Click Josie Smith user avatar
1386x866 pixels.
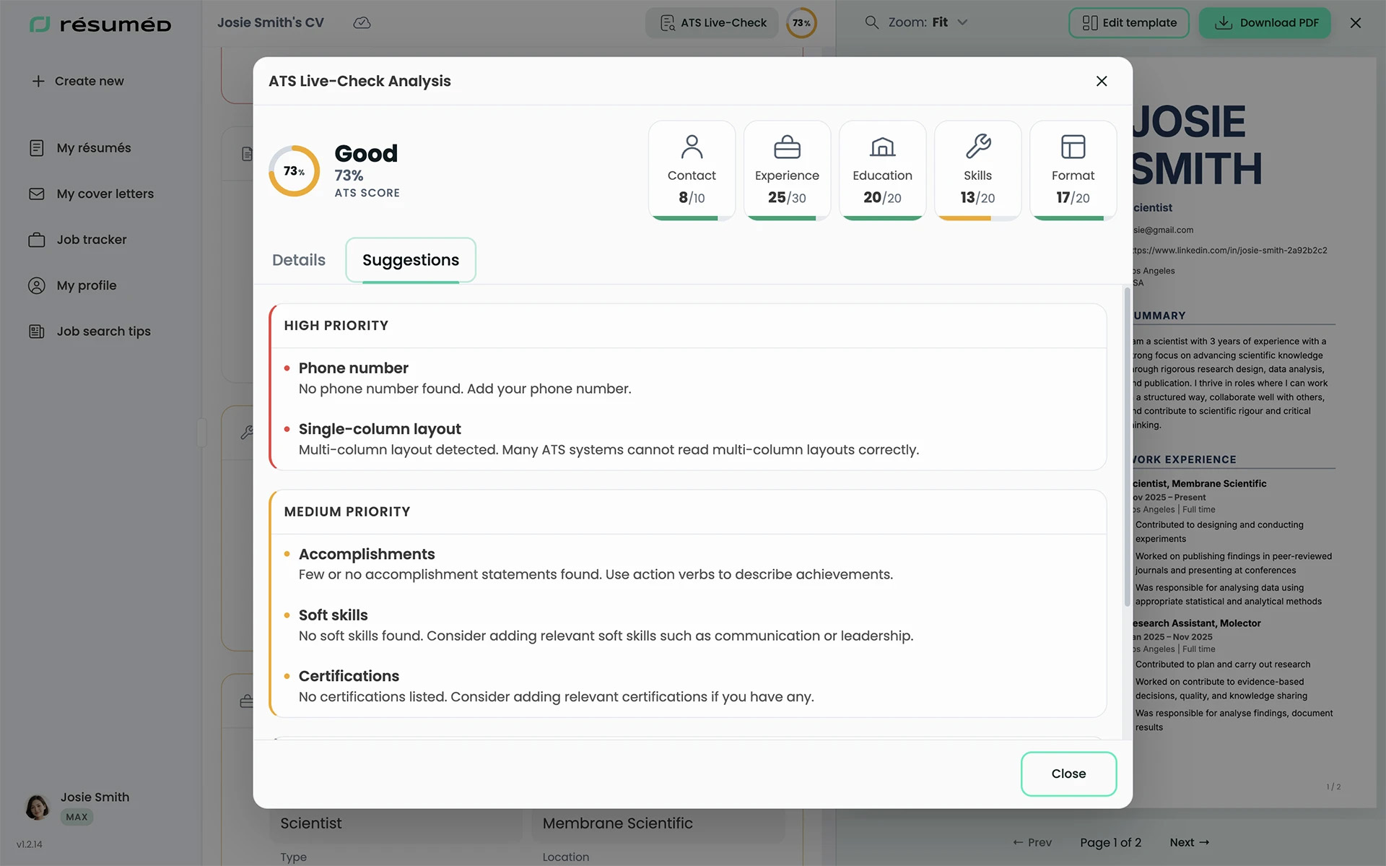tap(37, 807)
